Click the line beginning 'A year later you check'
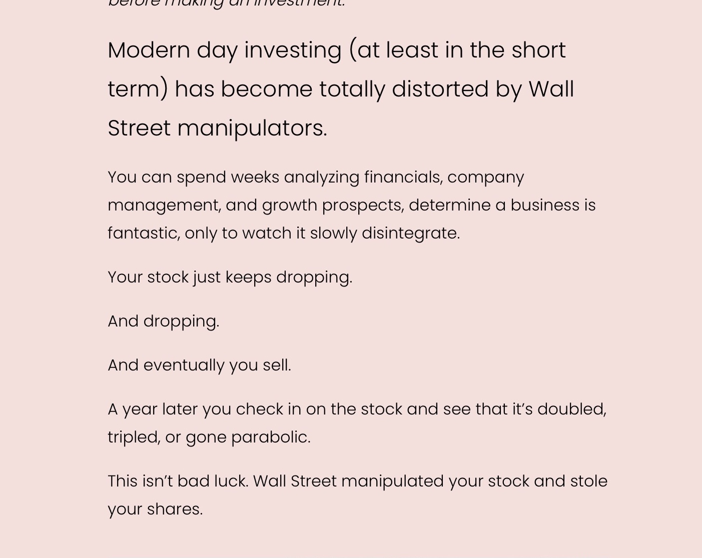This screenshot has width=702, height=558. point(357,409)
